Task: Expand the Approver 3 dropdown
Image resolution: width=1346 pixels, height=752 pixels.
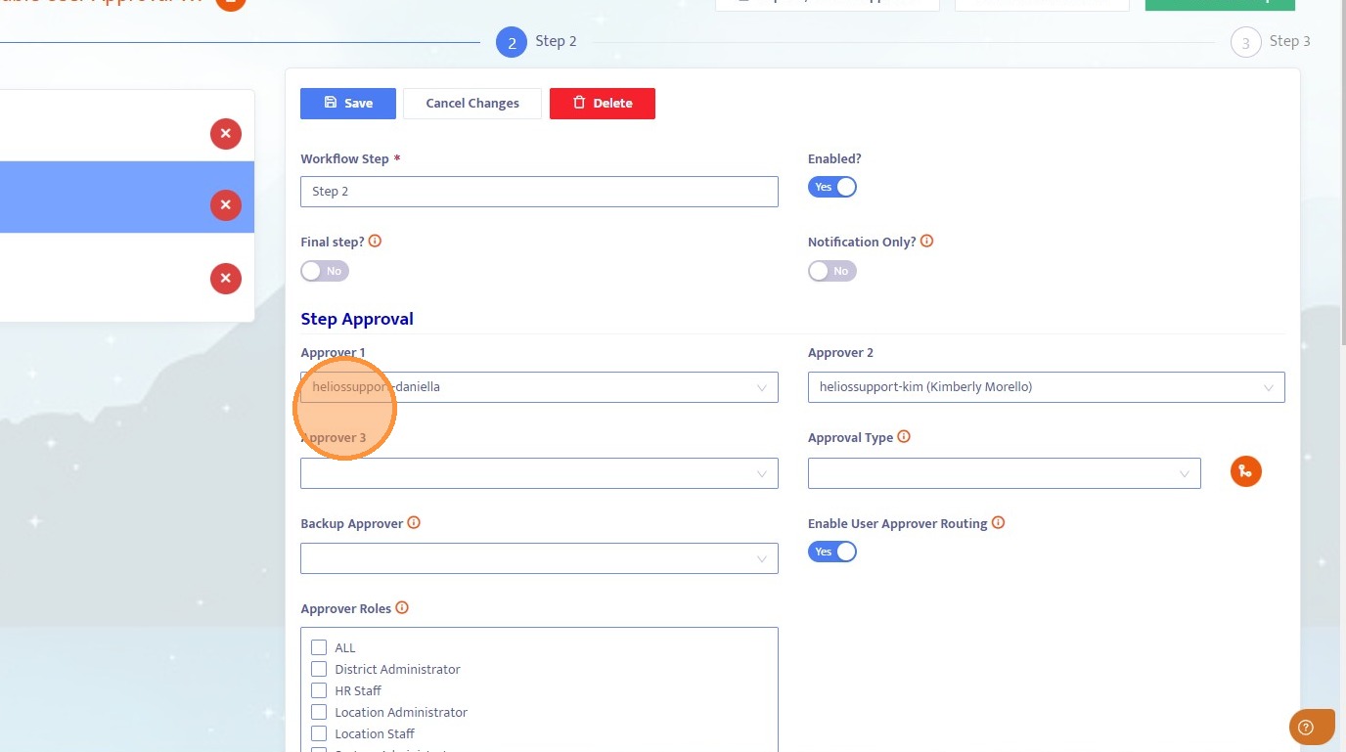Action: (x=539, y=473)
